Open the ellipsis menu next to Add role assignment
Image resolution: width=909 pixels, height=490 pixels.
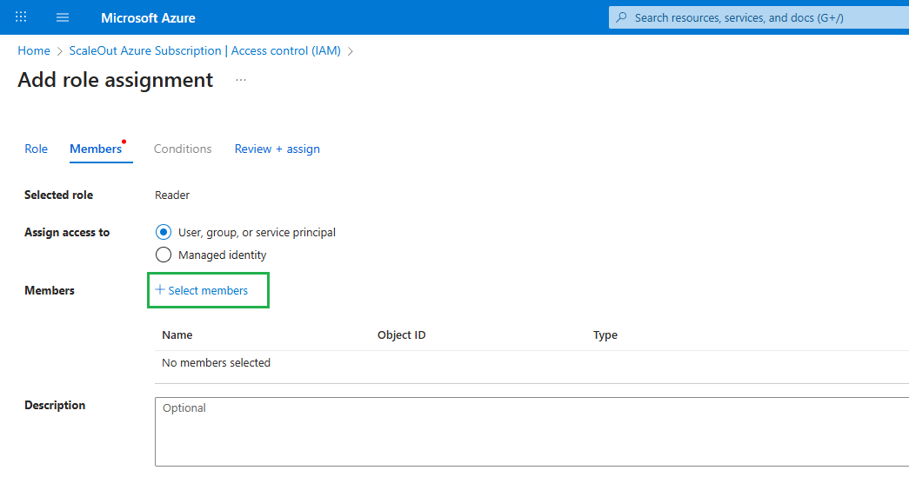point(241,80)
